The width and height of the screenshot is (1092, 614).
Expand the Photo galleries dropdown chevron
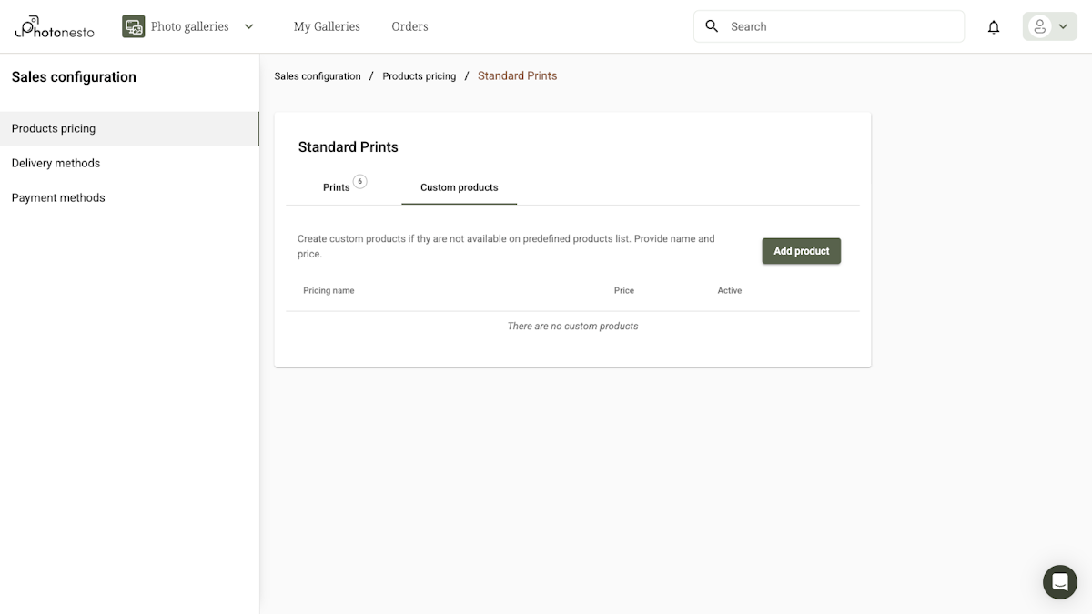point(248,26)
